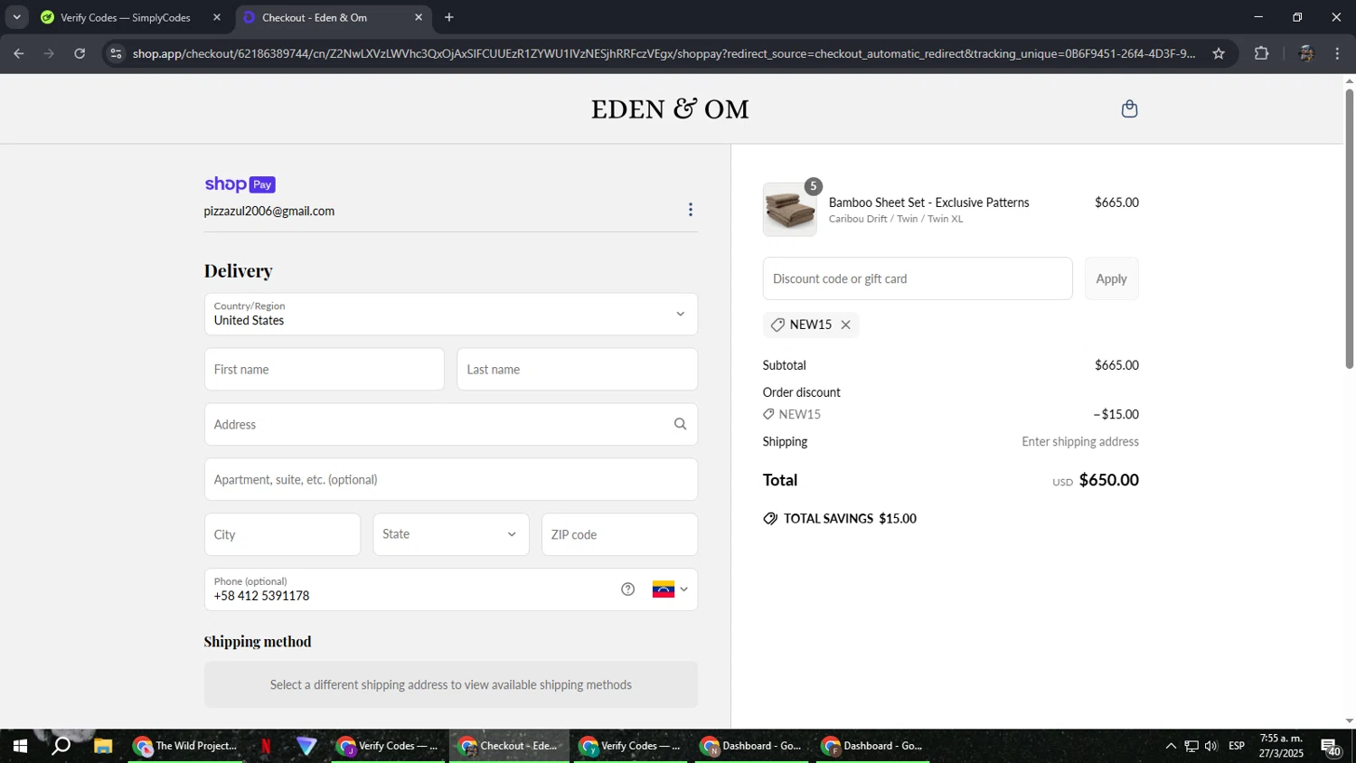Open Netflix from the taskbar
Image resolution: width=1356 pixels, height=763 pixels.
[266, 747]
